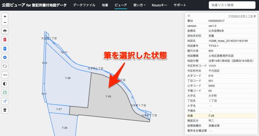Click the 予備名 row label
This screenshot has width=259, height=136.
[191, 110]
